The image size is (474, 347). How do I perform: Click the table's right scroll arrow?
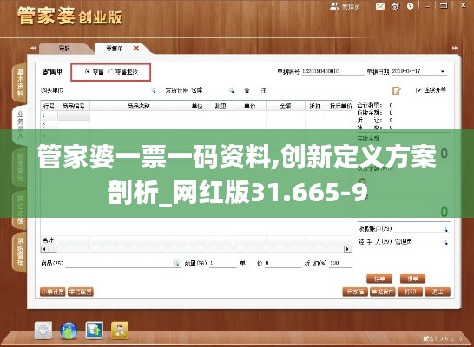click(347, 249)
